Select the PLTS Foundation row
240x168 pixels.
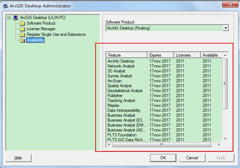164,135
